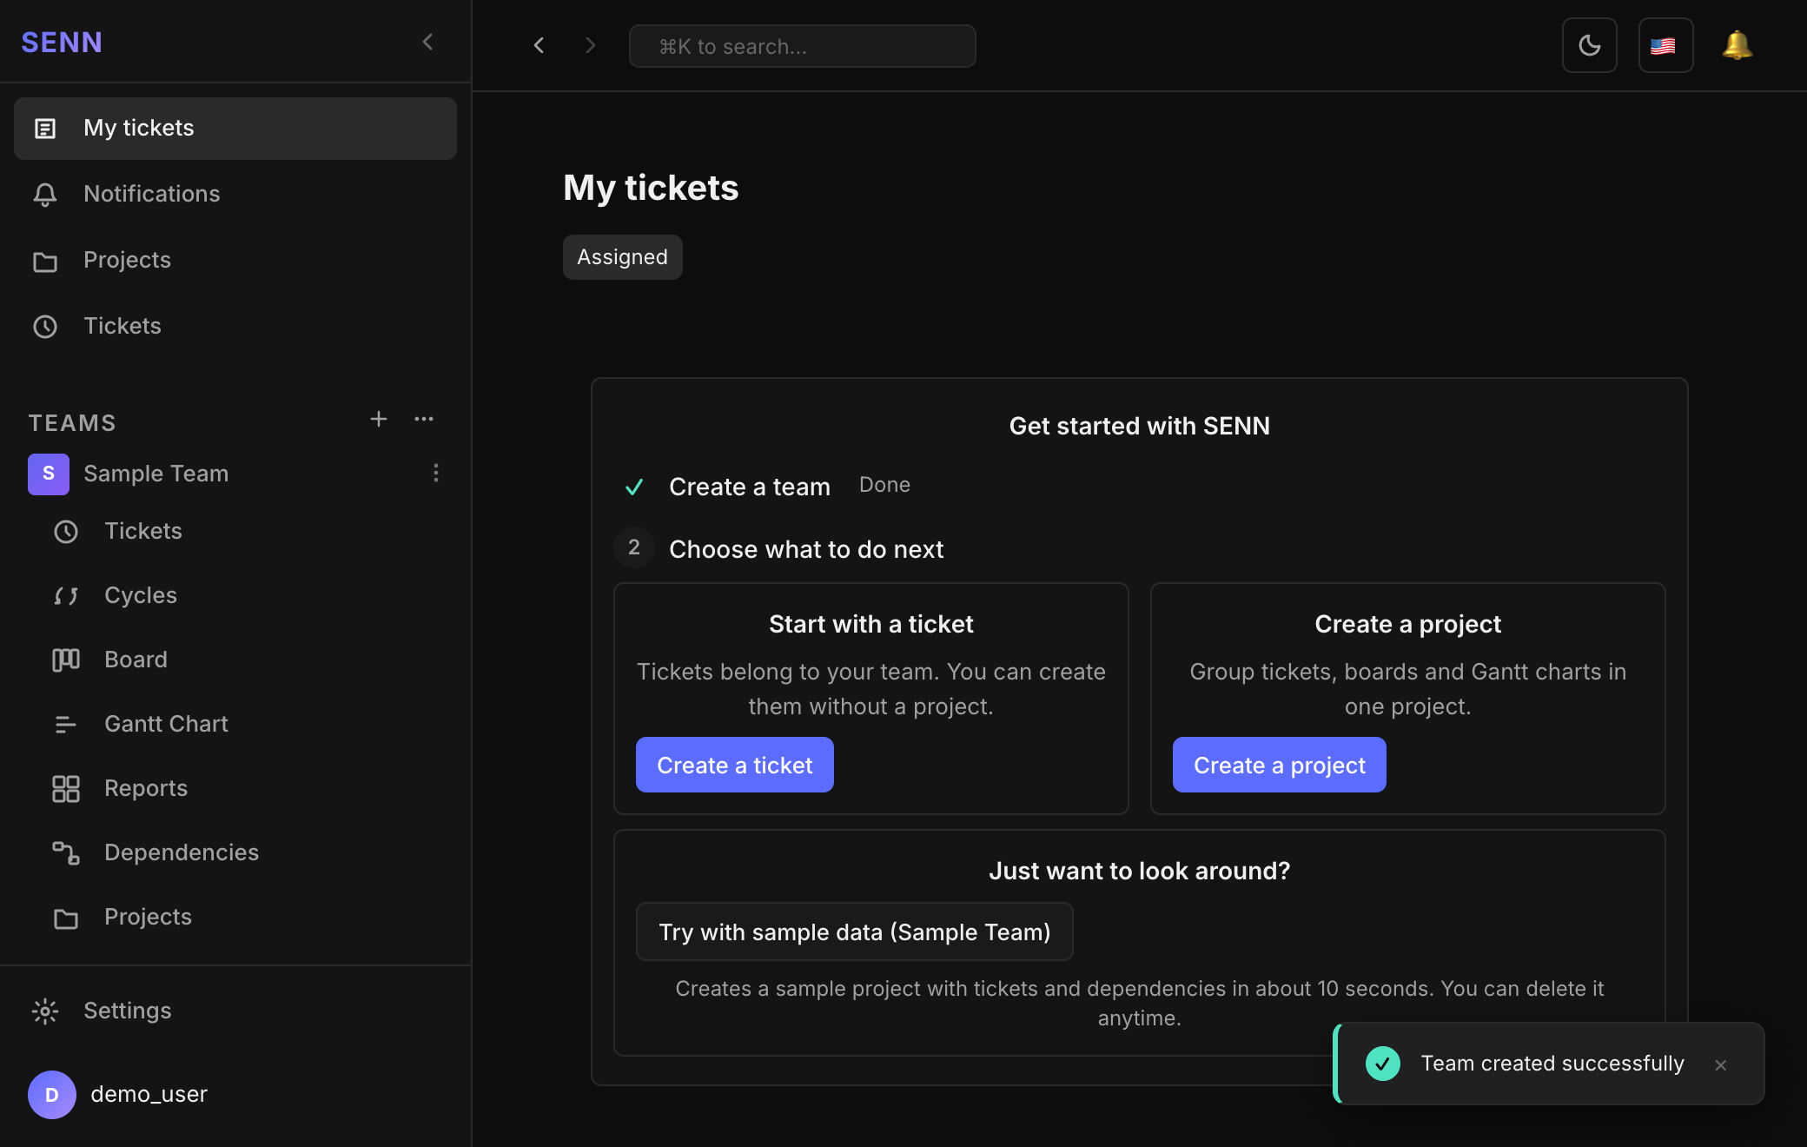Click the Create a ticket button
This screenshot has width=1807, height=1147.
(x=735, y=765)
